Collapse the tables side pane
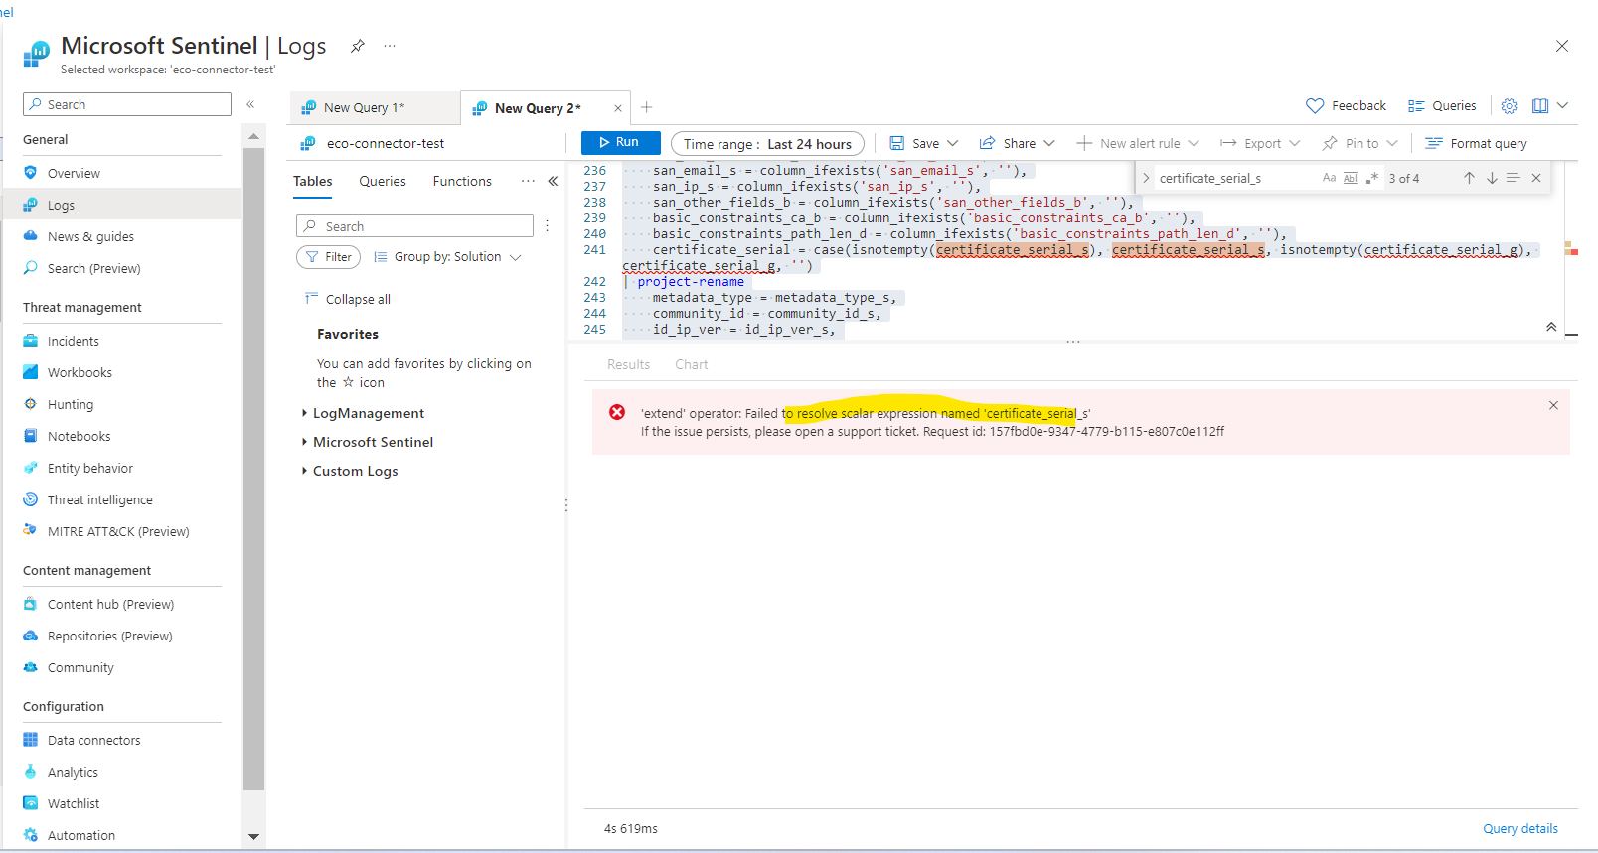The width and height of the screenshot is (1598, 853). click(x=553, y=181)
